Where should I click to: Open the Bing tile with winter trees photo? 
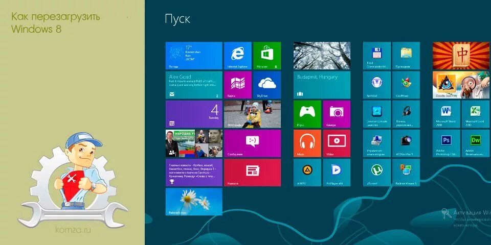pyautogui.click(x=322, y=56)
